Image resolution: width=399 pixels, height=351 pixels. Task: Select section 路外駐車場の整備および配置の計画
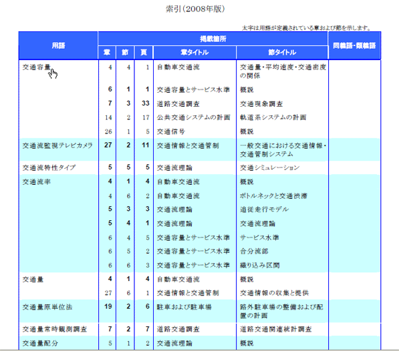coord(281,311)
